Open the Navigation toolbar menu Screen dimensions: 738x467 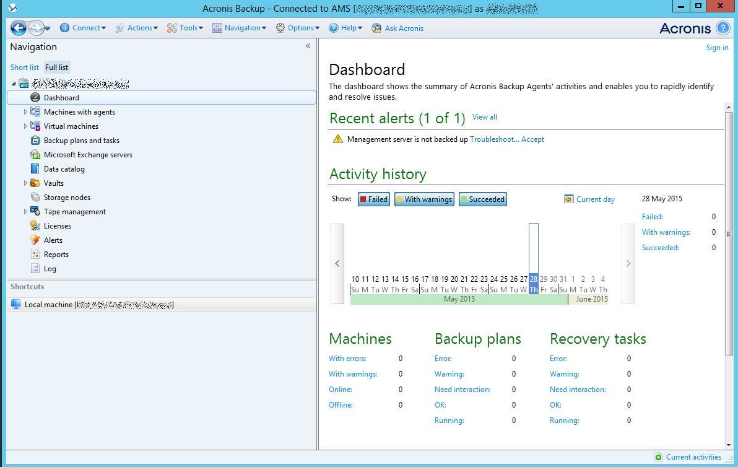(239, 28)
